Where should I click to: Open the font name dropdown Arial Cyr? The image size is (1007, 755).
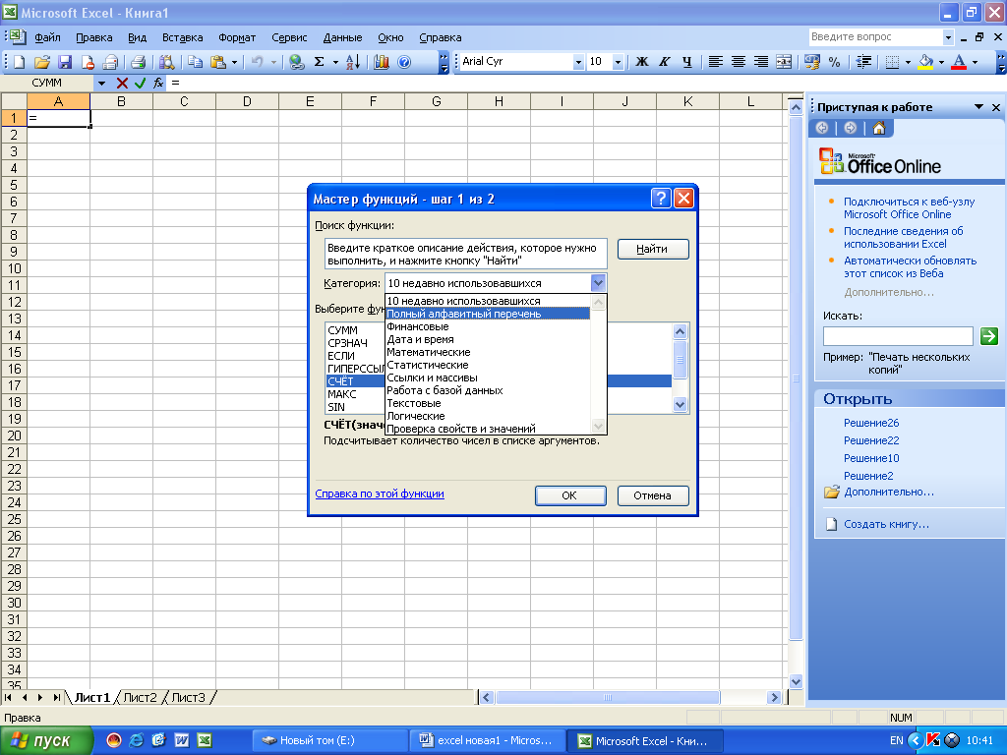tap(578, 62)
